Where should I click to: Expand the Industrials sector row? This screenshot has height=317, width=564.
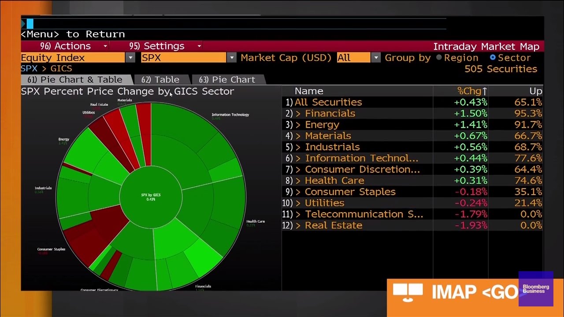tap(298, 147)
